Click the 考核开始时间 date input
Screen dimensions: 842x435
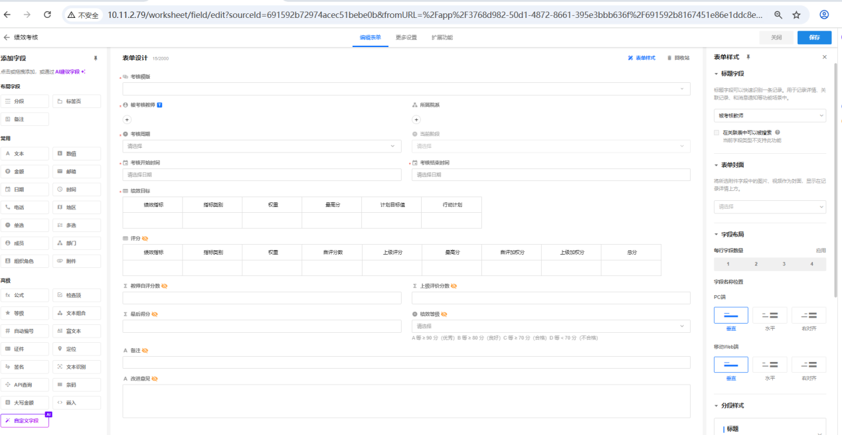(x=262, y=175)
